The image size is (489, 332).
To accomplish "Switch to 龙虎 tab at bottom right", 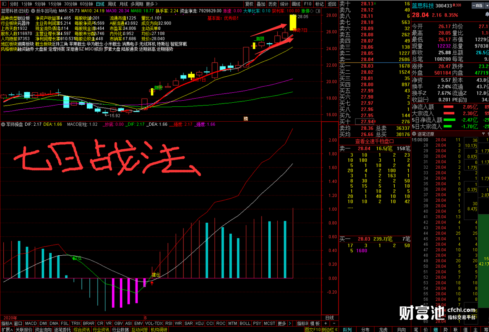I will pos(383,330).
